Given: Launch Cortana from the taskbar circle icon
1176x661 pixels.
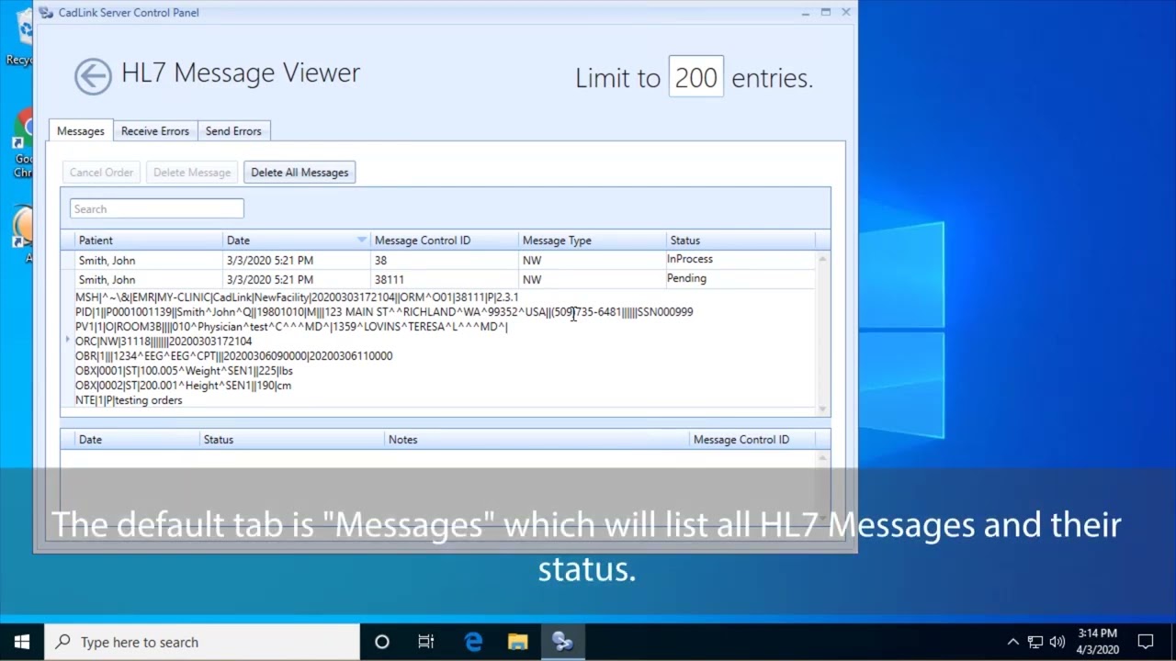Looking at the screenshot, I should [382, 642].
